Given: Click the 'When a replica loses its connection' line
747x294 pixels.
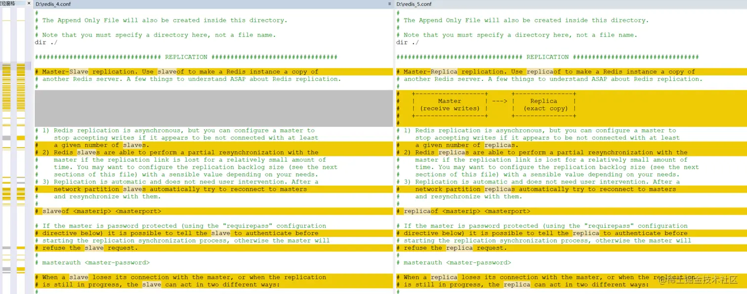Looking at the screenshot, I should click(x=572, y=277).
